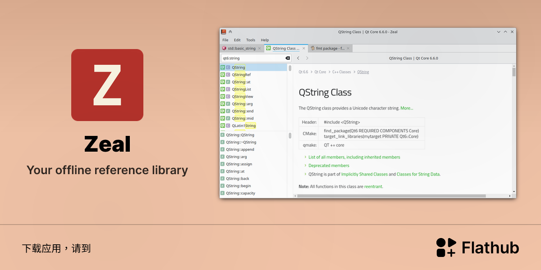
Task: Open Classes for String Data link
Action: [x=418, y=174]
